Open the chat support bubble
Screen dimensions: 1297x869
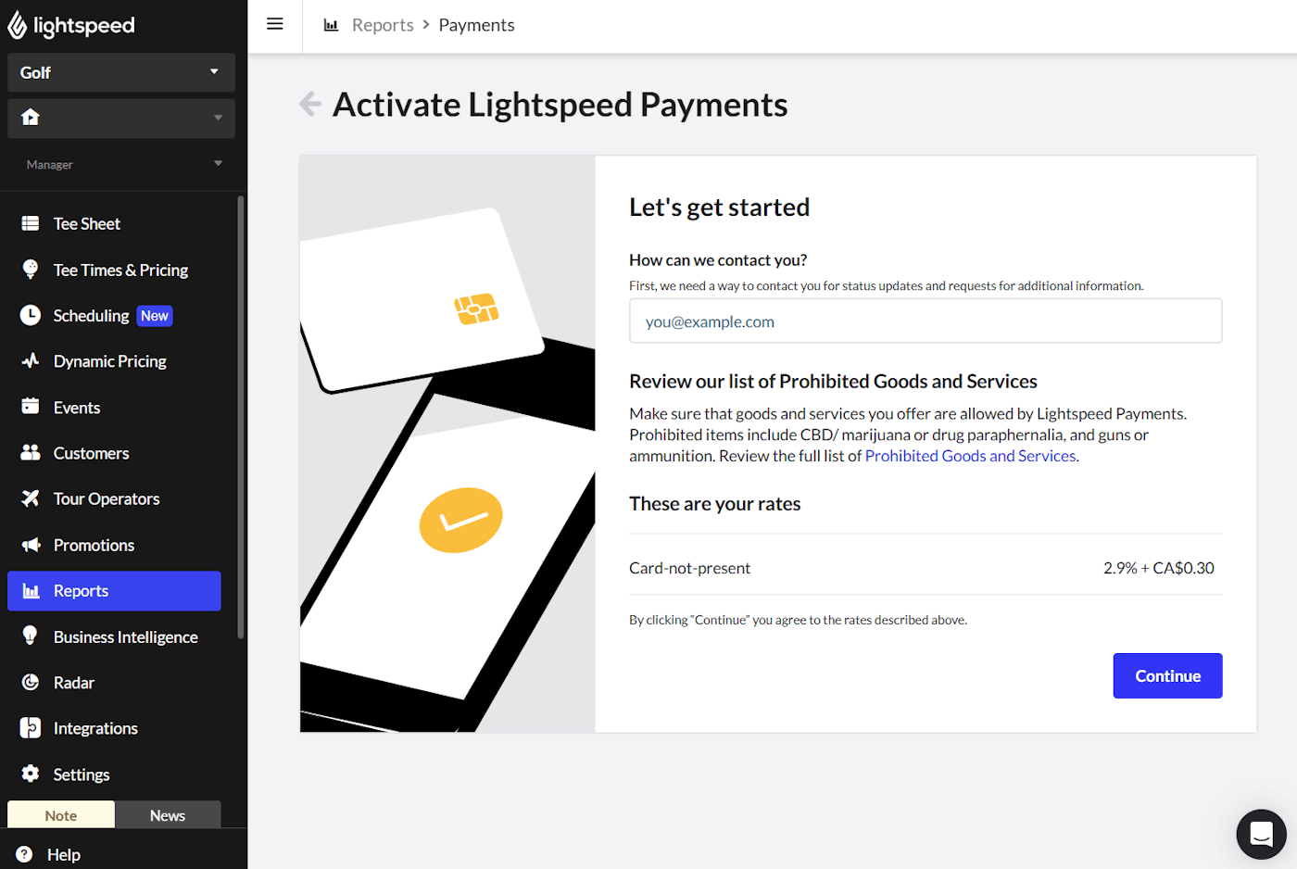pyautogui.click(x=1262, y=834)
